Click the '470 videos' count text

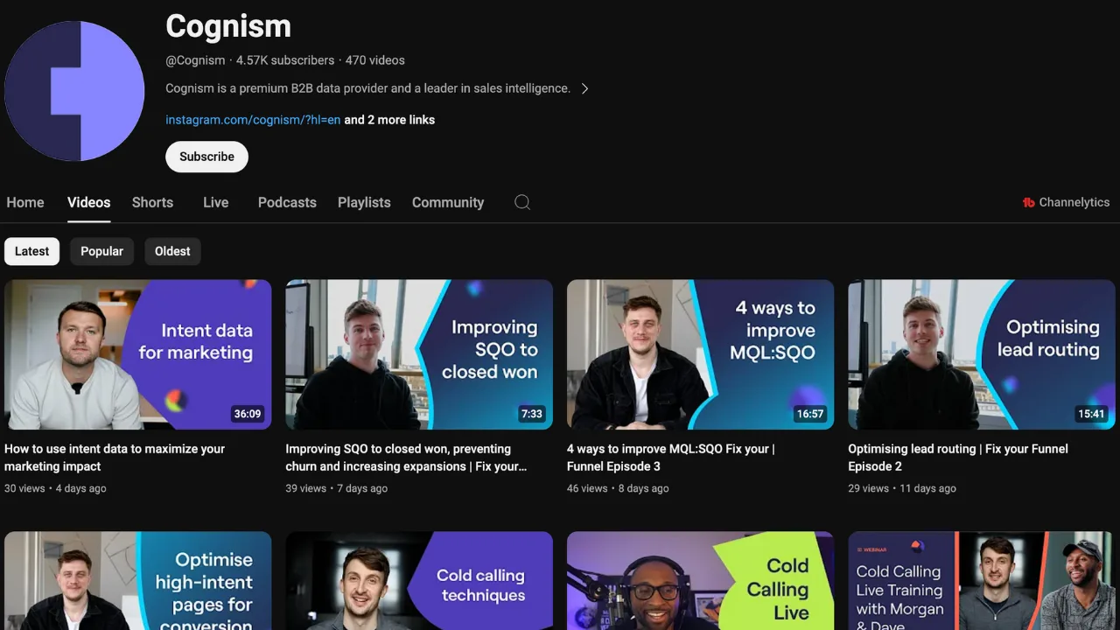375,60
